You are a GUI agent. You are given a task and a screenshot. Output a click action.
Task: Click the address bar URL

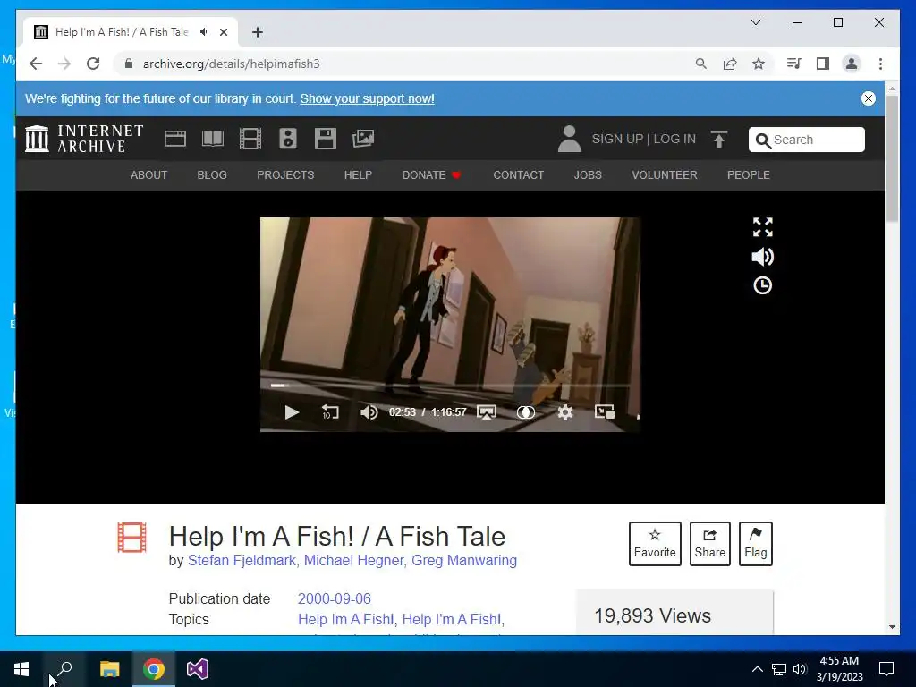tap(232, 64)
